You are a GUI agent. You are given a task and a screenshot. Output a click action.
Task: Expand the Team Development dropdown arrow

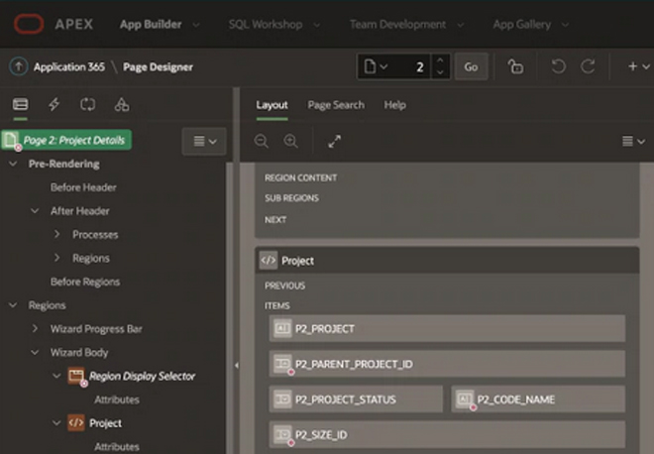(461, 25)
